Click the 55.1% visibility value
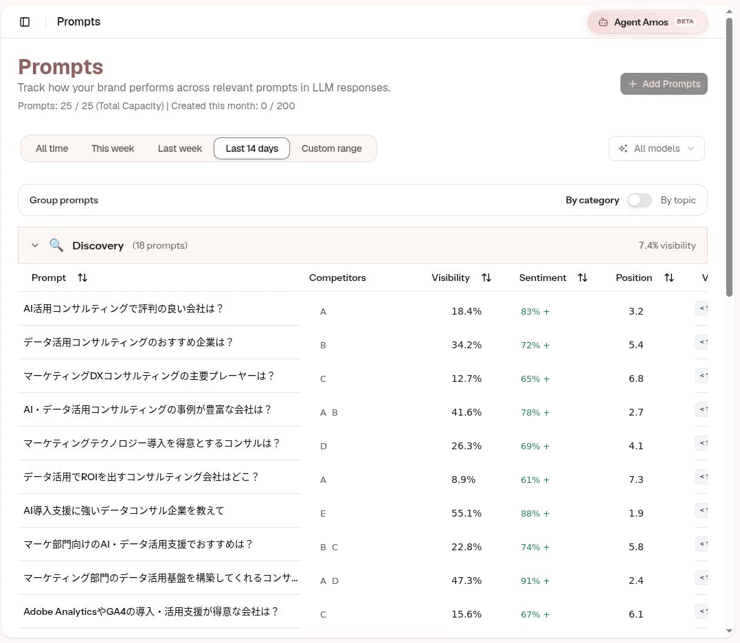Image resolution: width=740 pixels, height=643 pixels. coord(467,513)
